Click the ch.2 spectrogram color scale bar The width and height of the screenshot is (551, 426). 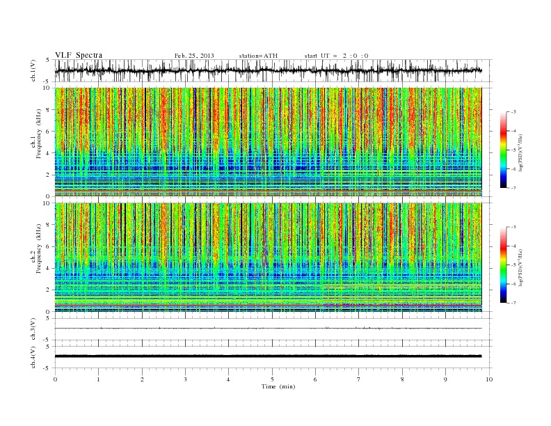(503, 265)
